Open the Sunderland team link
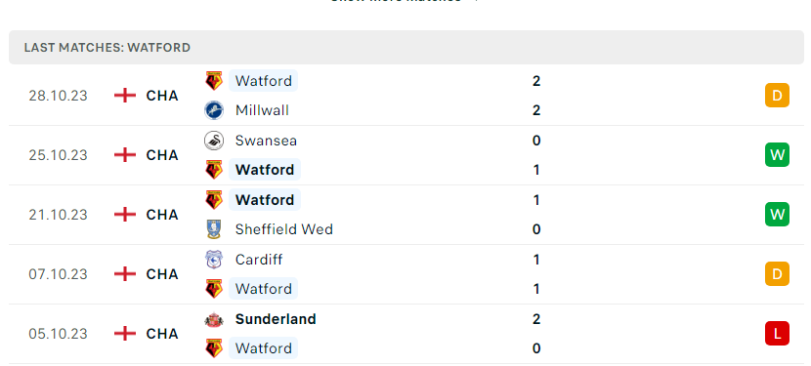 click(276, 319)
